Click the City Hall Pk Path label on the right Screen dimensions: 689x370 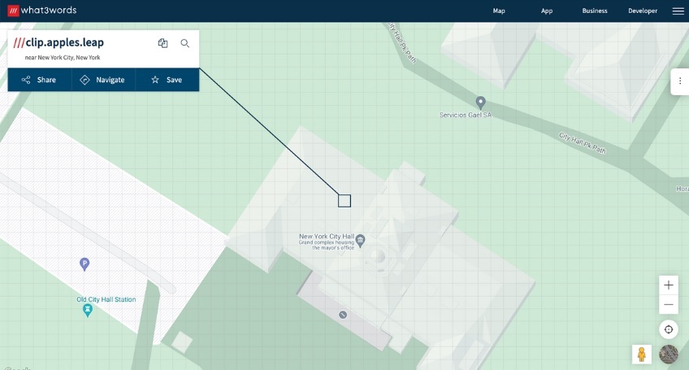tap(583, 143)
